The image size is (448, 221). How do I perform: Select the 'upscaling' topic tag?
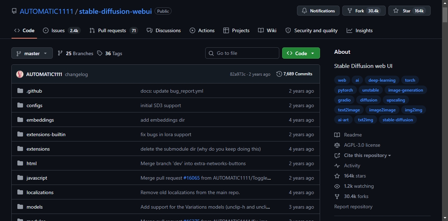(396, 100)
